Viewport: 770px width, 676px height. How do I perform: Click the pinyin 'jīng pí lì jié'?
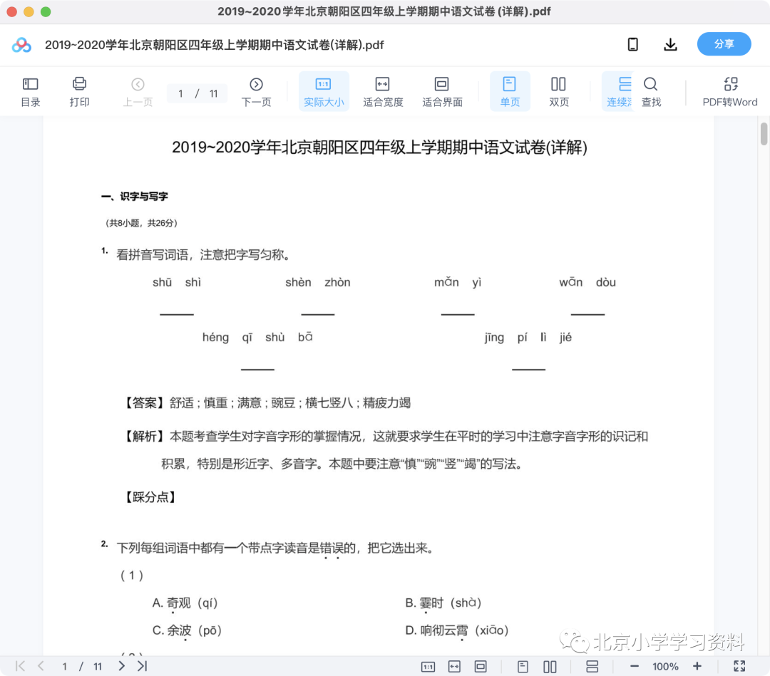click(528, 338)
